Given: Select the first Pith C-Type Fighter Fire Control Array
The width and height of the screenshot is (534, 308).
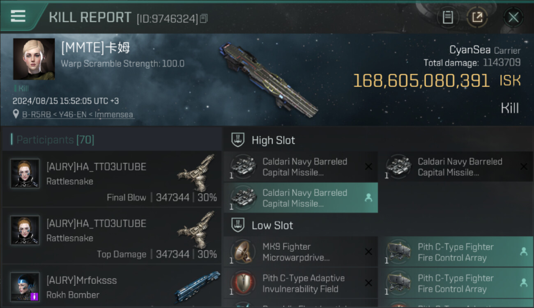Looking at the screenshot, I should tap(456, 252).
